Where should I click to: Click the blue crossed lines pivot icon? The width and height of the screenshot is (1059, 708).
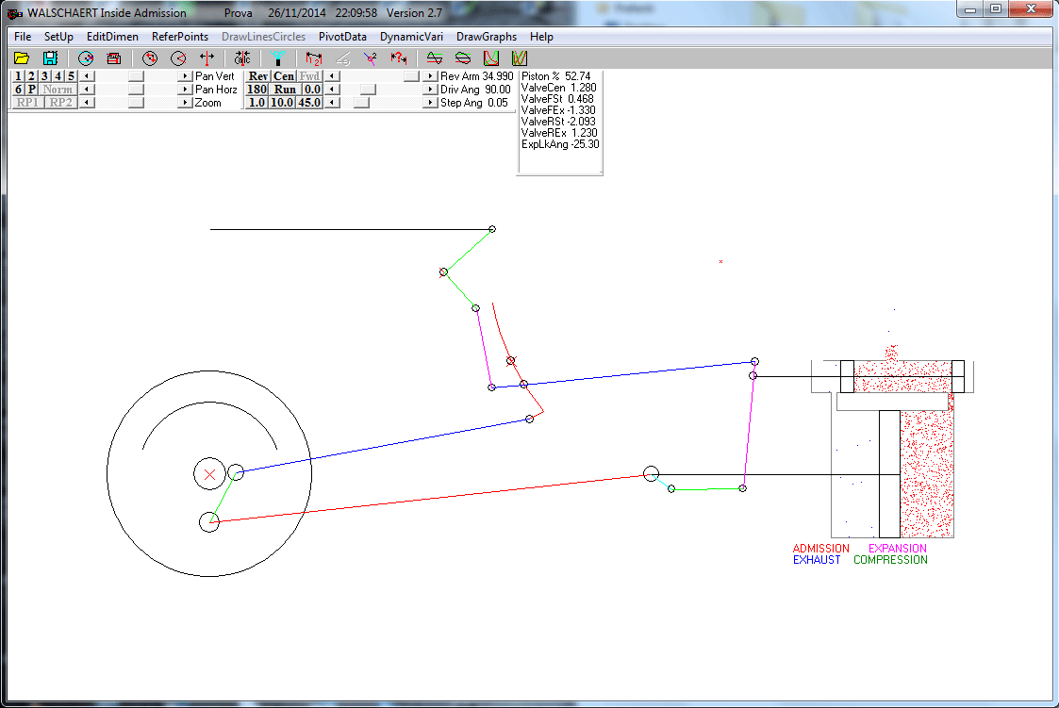(x=370, y=58)
